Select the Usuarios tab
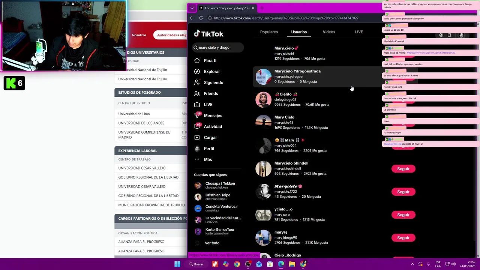480x270 pixels. [x=299, y=32]
